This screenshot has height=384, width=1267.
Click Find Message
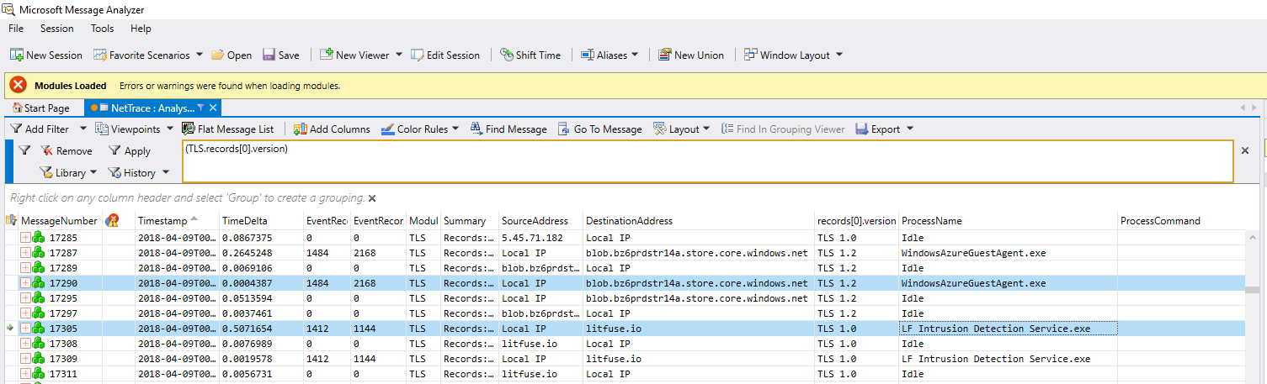(x=508, y=129)
